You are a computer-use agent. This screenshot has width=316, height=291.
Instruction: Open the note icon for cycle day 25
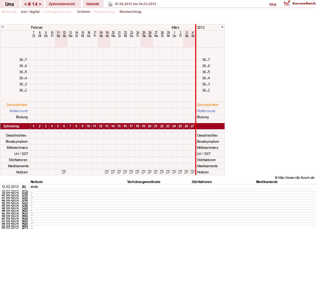click(x=180, y=172)
